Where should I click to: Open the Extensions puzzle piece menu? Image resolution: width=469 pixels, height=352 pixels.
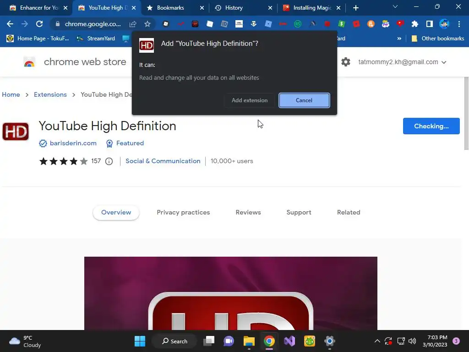pyautogui.click(x=415, y=24)
